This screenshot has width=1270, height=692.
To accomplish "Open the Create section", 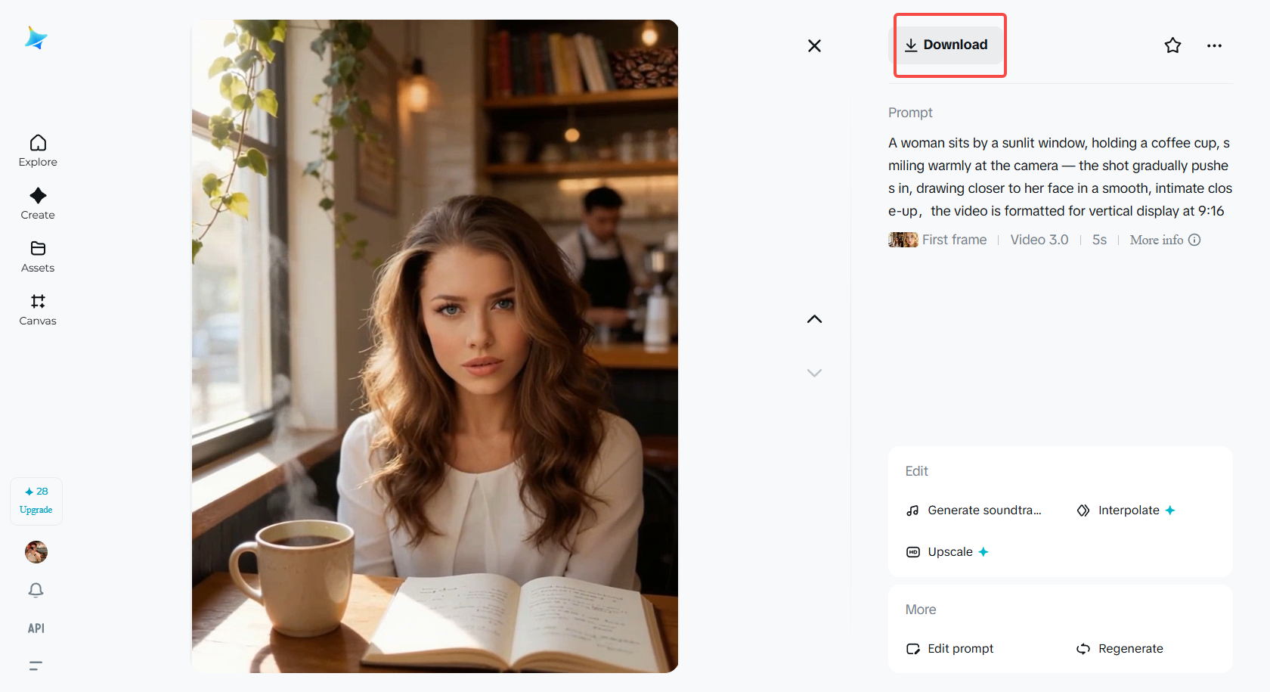I will (x=38, y=203).
